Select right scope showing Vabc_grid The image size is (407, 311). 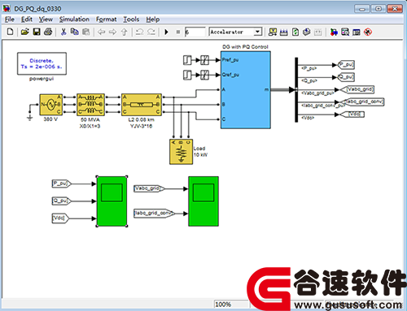pos(203,201)
